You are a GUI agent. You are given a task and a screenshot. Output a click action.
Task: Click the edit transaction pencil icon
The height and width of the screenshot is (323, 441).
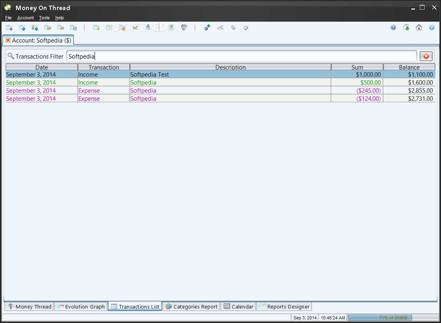pos(109,28)
